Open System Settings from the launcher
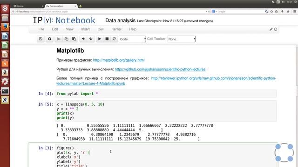The width and height of the screenshot is (298, 167). click(x=5, y=82)
